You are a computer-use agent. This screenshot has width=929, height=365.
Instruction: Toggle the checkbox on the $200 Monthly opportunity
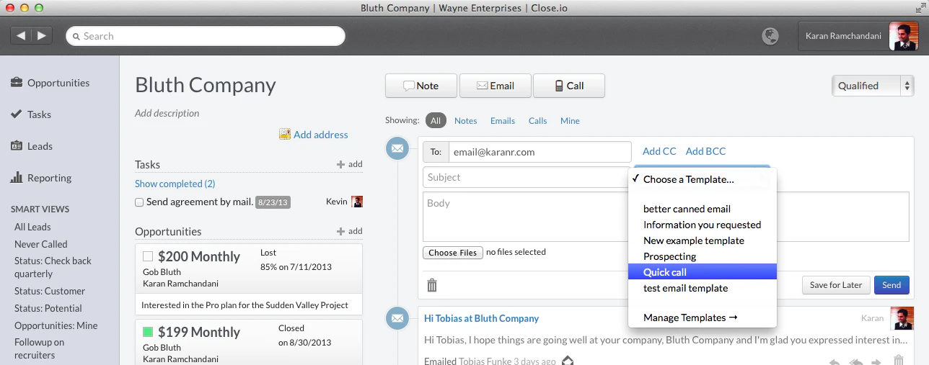tap(148, 256)
